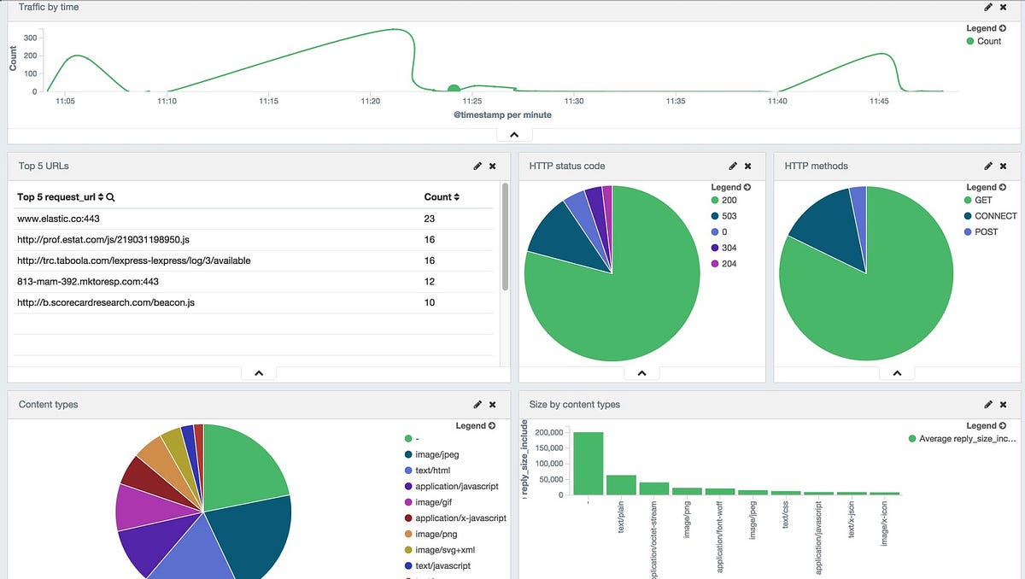Click pencil icon on HTTP methods panel
The width and height of the screenshot is (1025, 579).
tap(988, 166)
